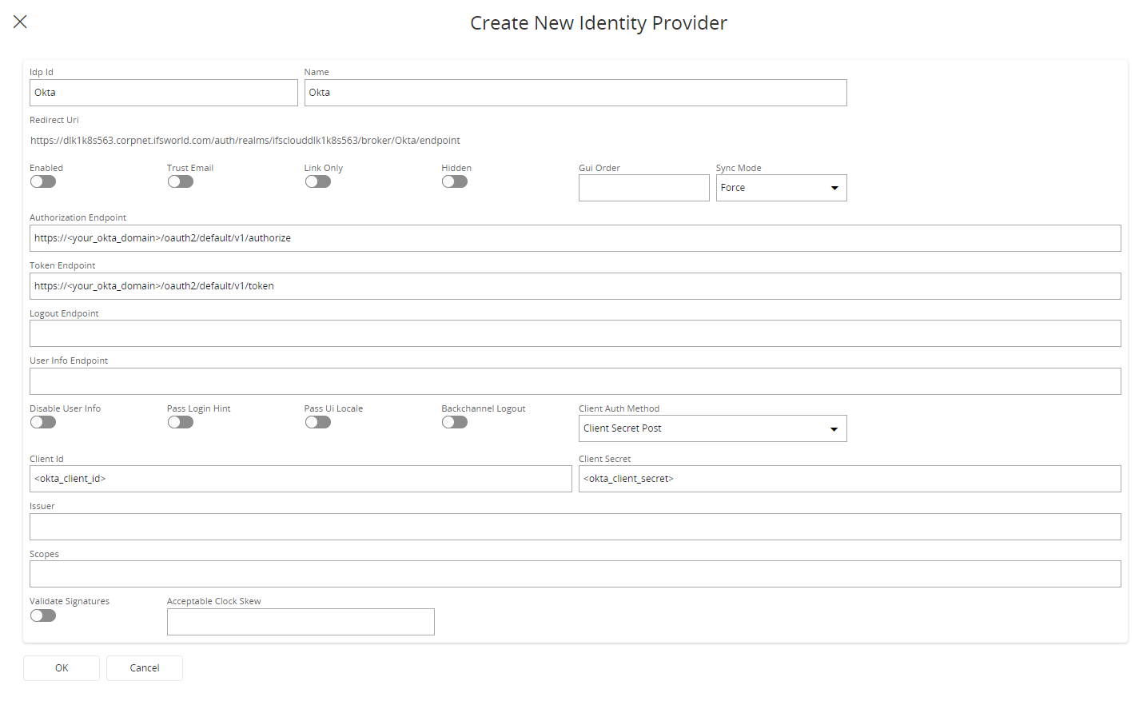Close the Create New Identity Provider dialog

(x=20, y=22)
